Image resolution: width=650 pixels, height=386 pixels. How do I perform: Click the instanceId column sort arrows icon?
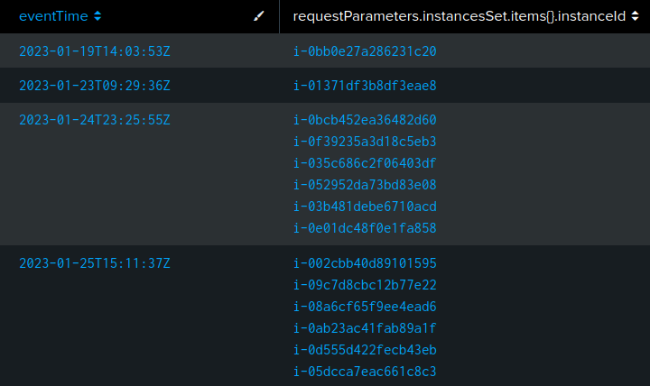635,16
